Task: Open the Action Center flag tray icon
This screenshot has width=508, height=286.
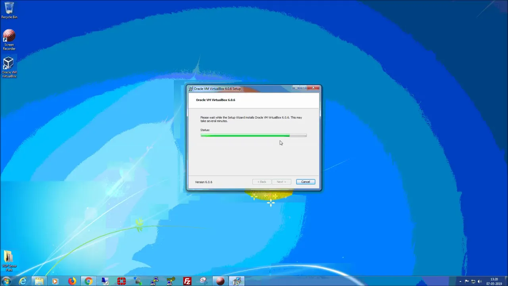Action: [x=467, y=282]
